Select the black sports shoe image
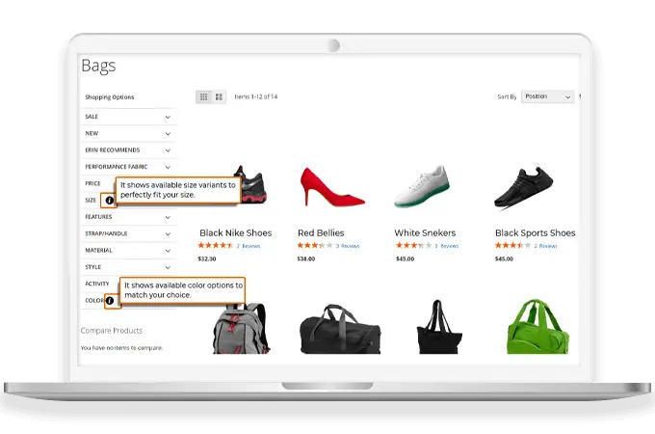The image size is (655, 434). (523, 188)
